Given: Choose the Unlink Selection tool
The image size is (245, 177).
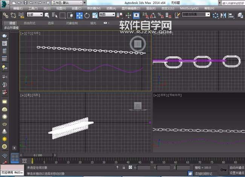Looking at the screenshot, I should point(13,15).
